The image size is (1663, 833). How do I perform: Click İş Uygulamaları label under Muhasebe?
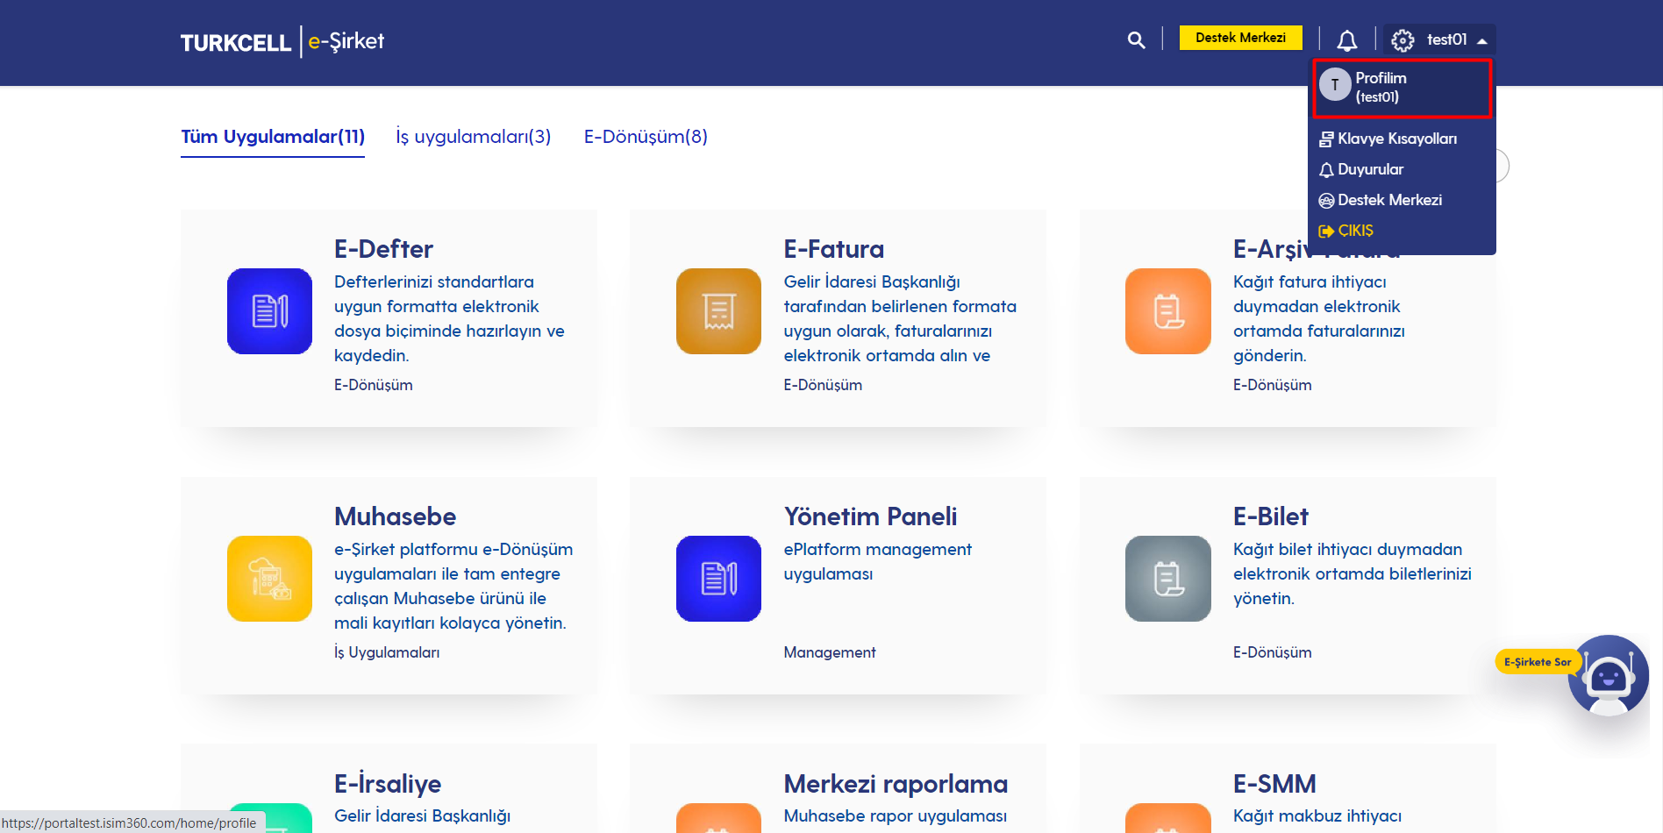(387, 652)
